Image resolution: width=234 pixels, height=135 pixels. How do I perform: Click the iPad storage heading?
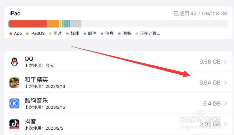pyautogui.click(x=15, y=13)
